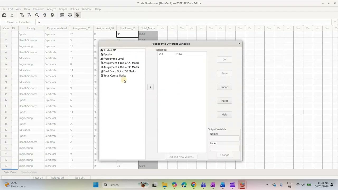
Task: Click the Old and New Values button
Action: point(181,157)
